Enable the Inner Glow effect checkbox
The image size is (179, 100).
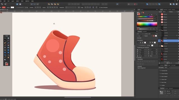tap(161, 82)
